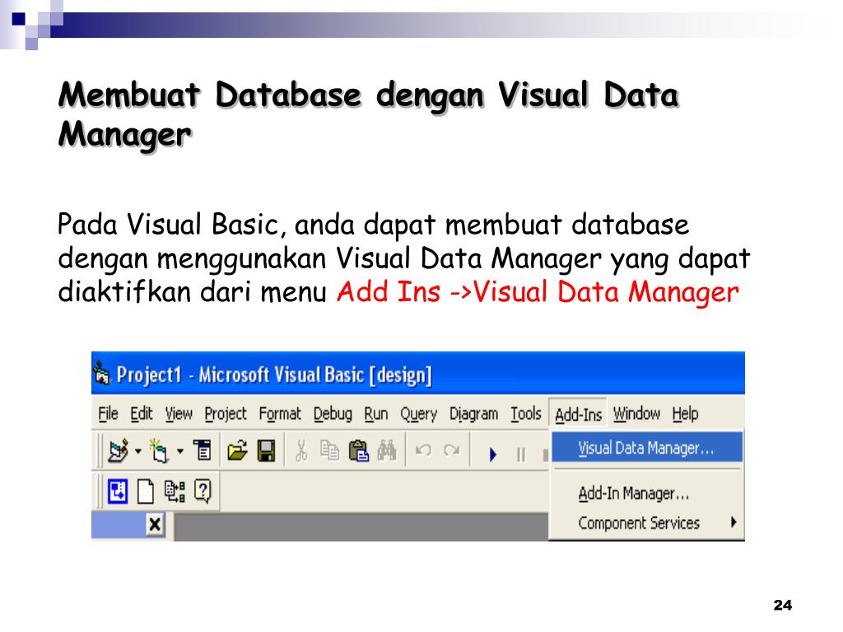Open the Run menu
Screen dimensions: 843x632
tap(375, 414)
